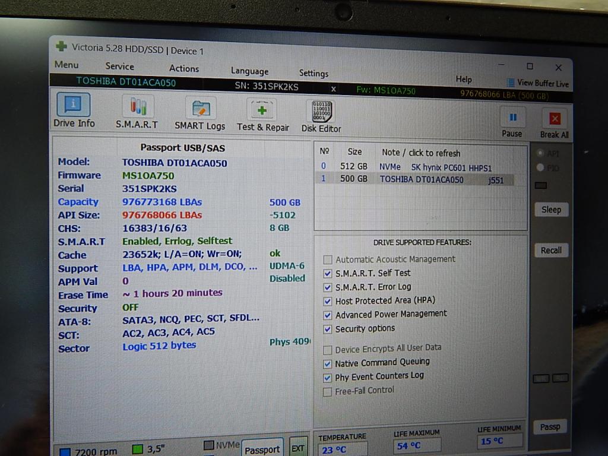
Task: Open the Actions menu
Action: click(184, 69)
